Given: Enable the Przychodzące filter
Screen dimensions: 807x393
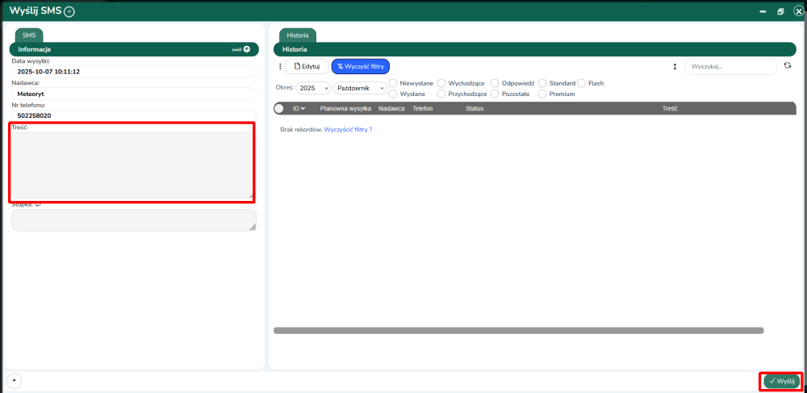Looking at the screenshot, I should coord(441,94).
